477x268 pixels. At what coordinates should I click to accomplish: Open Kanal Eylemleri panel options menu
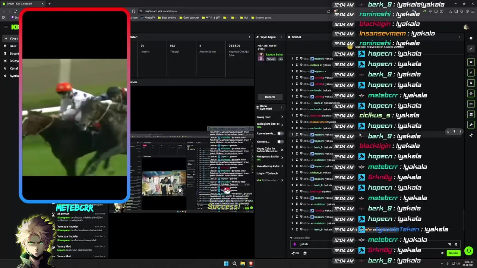[281, 107]
